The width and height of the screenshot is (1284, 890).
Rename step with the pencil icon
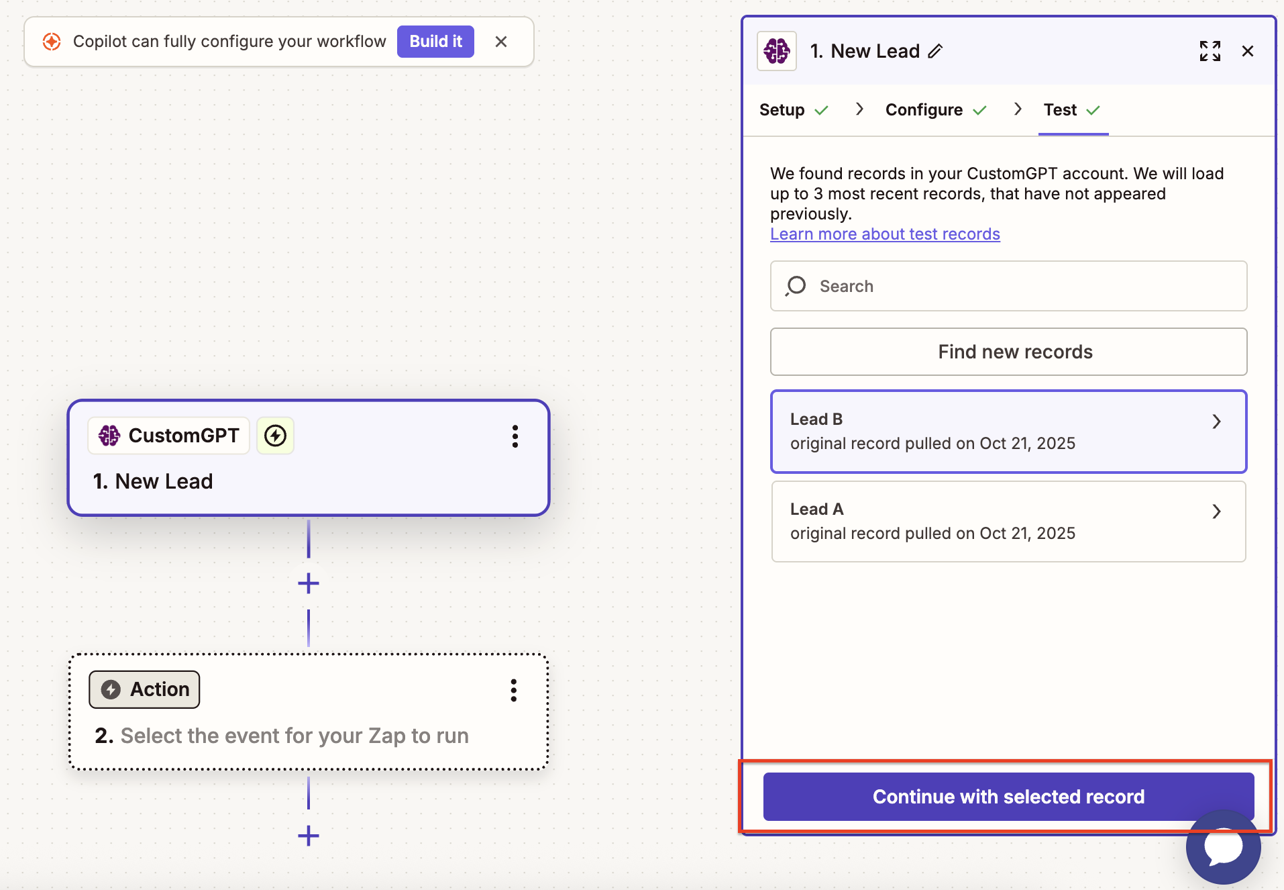(x=935, y=51)
